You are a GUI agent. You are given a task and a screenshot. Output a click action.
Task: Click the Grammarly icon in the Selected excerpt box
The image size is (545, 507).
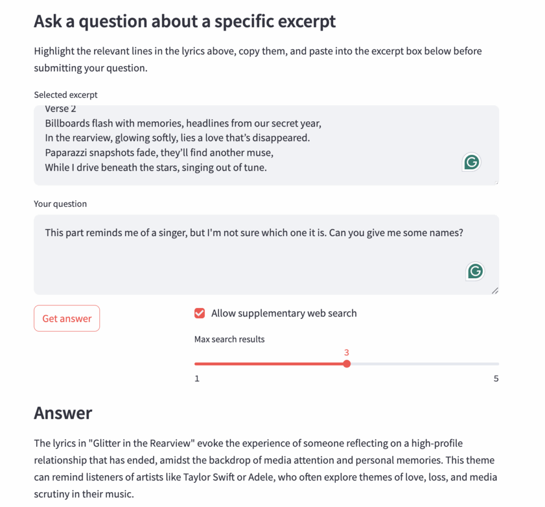point(472,162)
